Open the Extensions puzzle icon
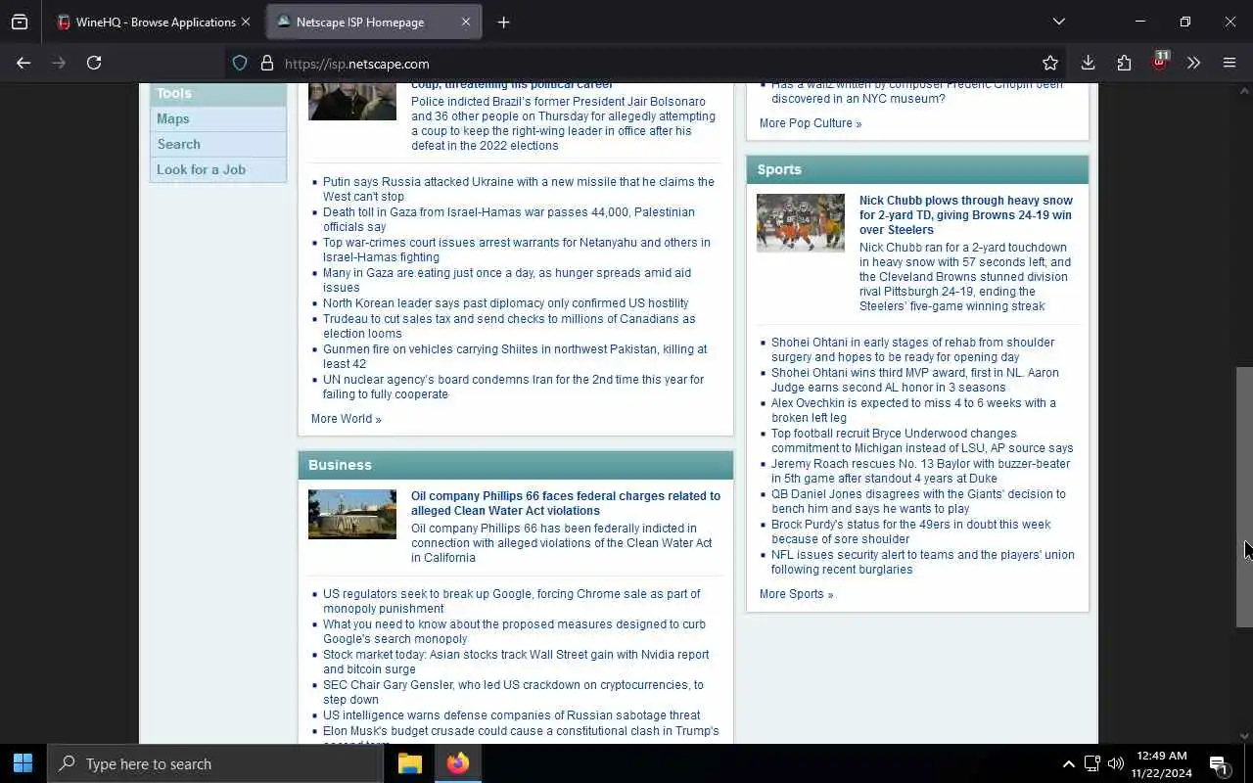This screenshot has height=783, width=1253. pos(1124,63)
